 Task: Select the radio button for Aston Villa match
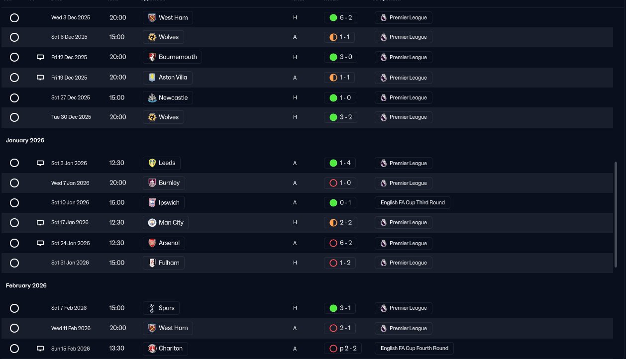point(14,78)
